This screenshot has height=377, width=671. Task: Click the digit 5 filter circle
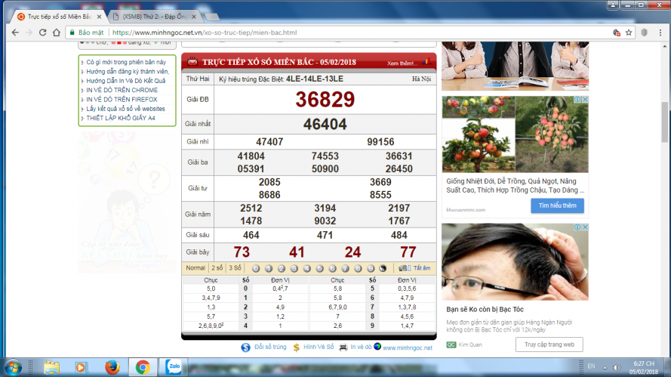(320, 268)
